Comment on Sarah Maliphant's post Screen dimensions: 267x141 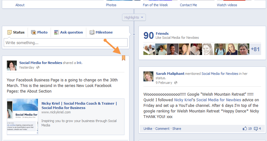click(x=162, y=129)
